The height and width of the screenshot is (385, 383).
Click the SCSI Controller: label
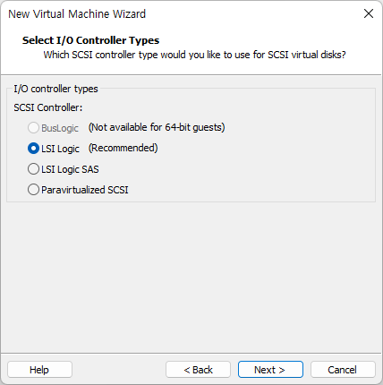point(48,107)
